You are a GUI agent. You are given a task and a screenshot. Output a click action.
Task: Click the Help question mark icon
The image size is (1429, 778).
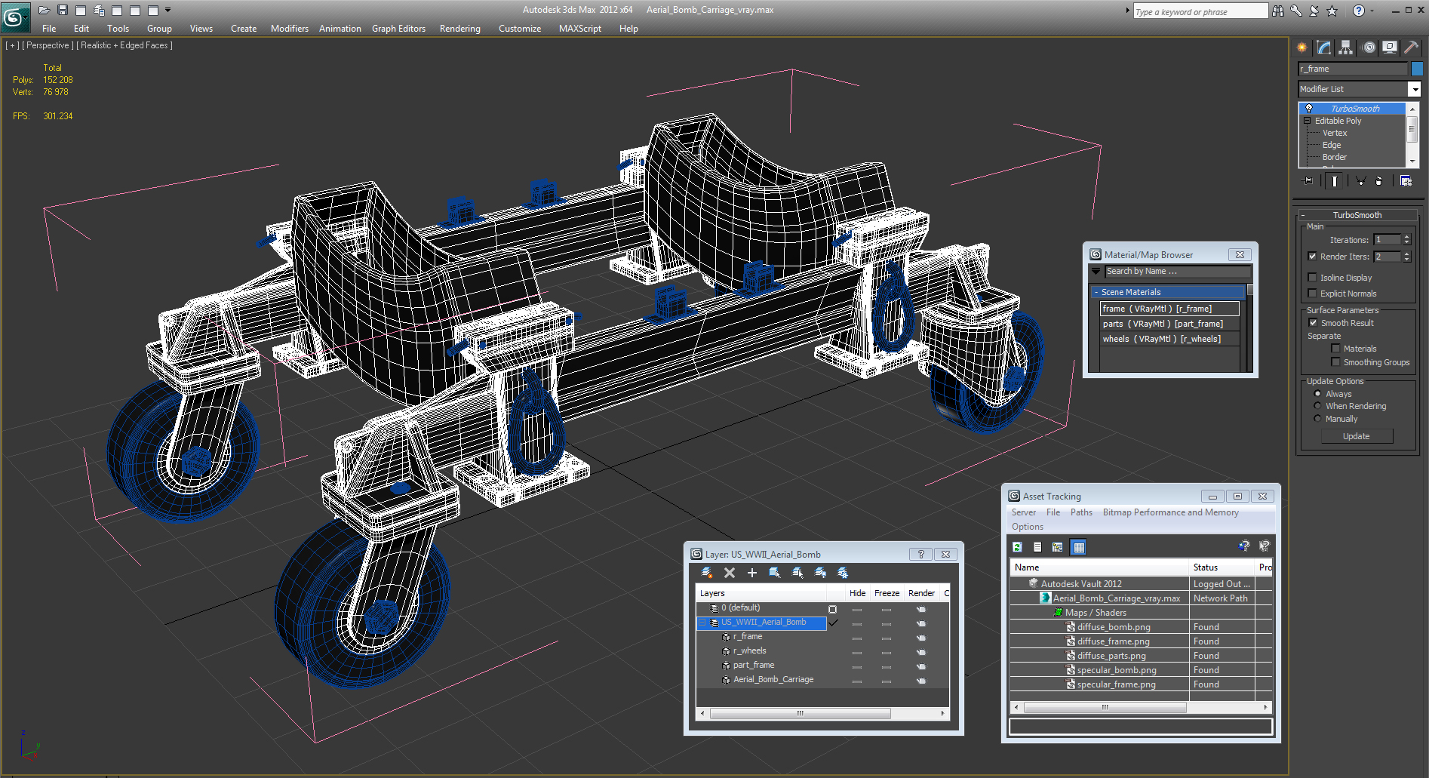[x=1359, y=11]
